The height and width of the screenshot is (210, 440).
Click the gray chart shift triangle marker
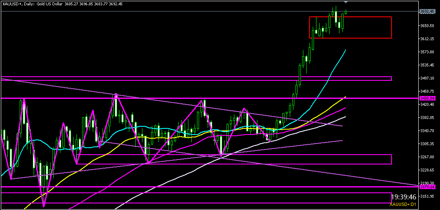[x=346, y=2]
